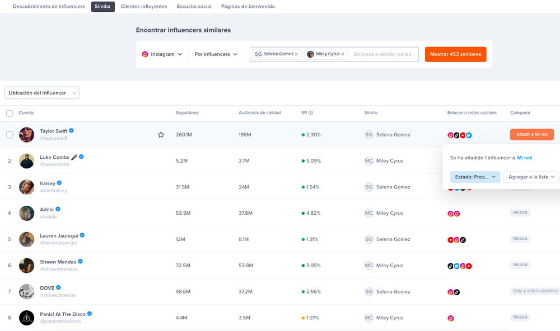The image size is (560, 331).
Task: Click the @dovecameron handle
Action: (58, 295)
